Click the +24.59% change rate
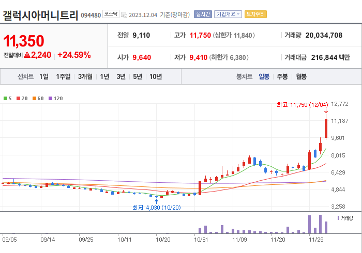362x253 pixels. click(74, 55)
